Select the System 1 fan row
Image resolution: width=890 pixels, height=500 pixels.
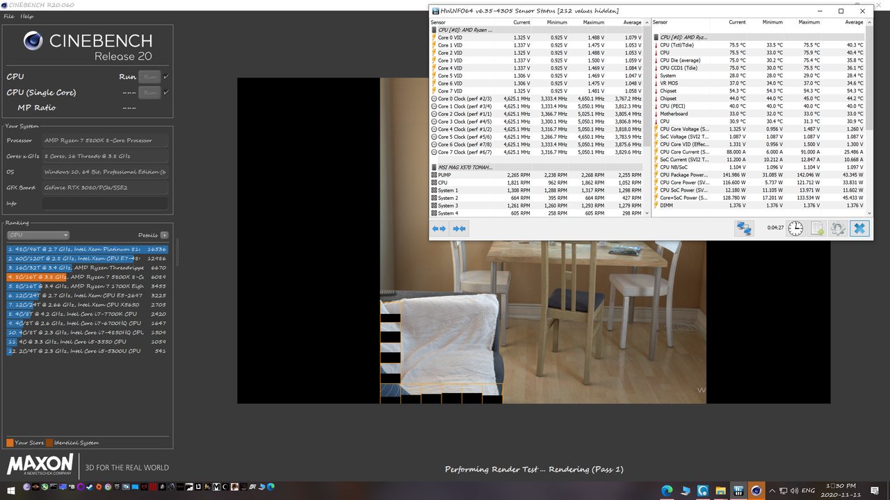pyautogui.click(x=537, y=190)
